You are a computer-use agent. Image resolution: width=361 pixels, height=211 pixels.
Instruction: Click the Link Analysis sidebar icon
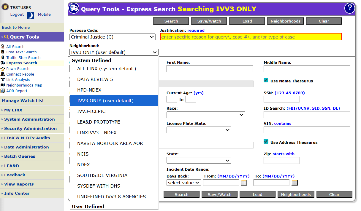point(3,79)
